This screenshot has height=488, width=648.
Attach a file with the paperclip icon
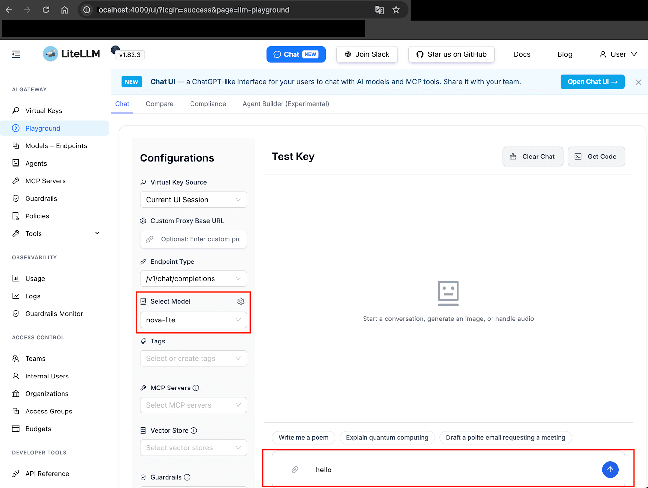[x=295, y=470]
